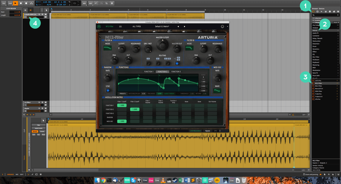Click the loop region Length value field
The height and width of the screenshot is (184, 341).
[15, 15]
